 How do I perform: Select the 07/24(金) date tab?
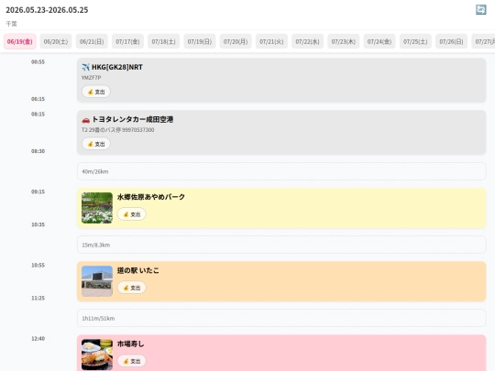click(x=379, y=41)
